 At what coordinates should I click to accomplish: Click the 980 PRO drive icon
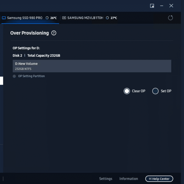(x=4, y=18)
